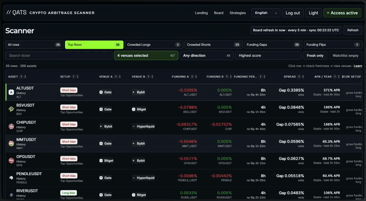Viewport: 366px width, 201px height.
Task: Open the Strategies nav link
Action: pos(237,13)
